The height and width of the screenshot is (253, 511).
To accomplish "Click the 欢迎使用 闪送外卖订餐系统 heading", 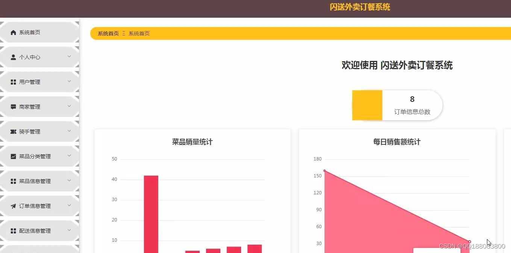I will [x=397, y=65].
